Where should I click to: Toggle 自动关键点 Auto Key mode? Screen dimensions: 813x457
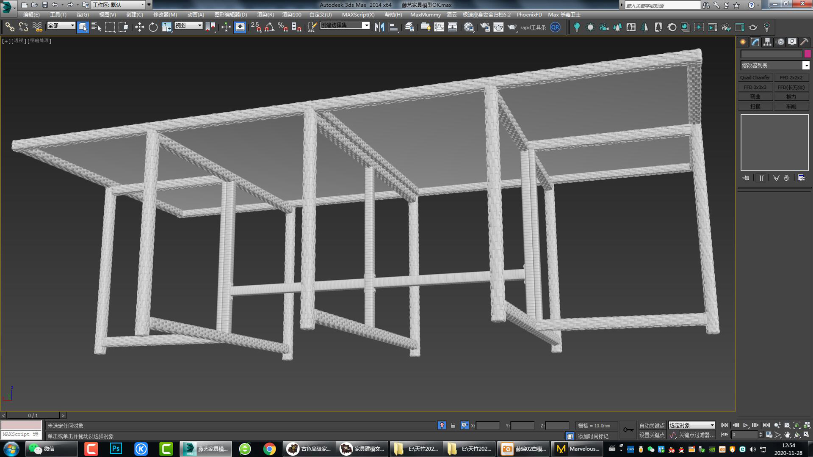(x=651, y=425)
